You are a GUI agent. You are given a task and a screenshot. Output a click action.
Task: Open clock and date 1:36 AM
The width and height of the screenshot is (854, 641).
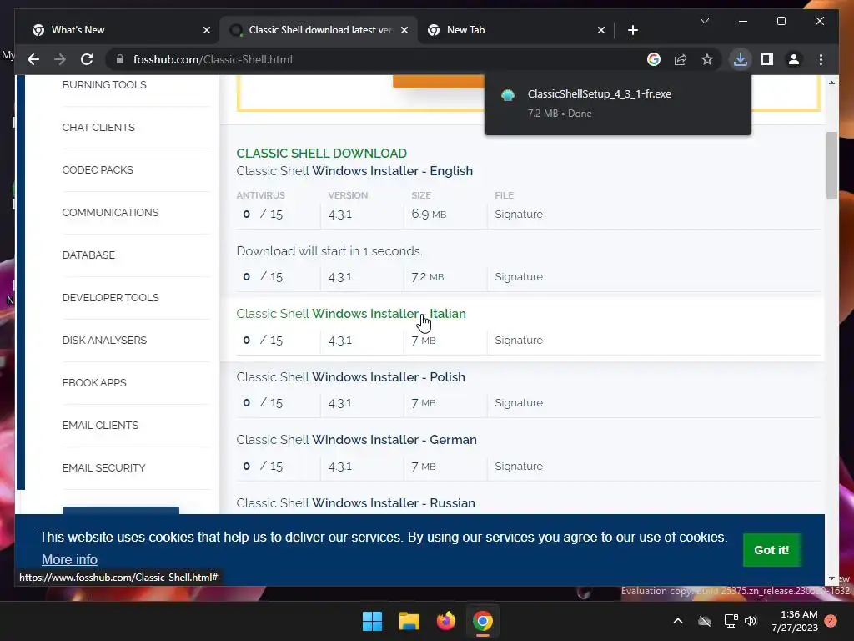pyautogui.click(x=794, y=621)
